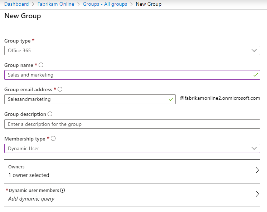Open Fabrikam Online breadcrumb link

pyautogui.click(x=55, y=4)
